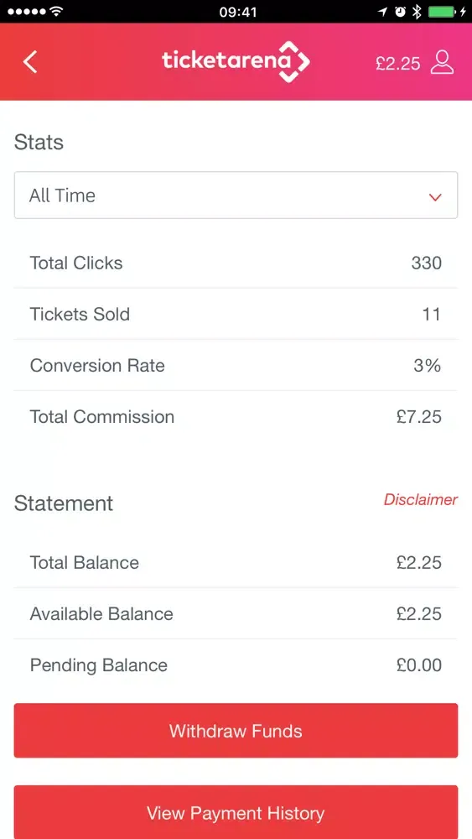Tap the ticketarena logo
Image resolution: width=472 pixels, height=839 pixels.
pos(236,62)
